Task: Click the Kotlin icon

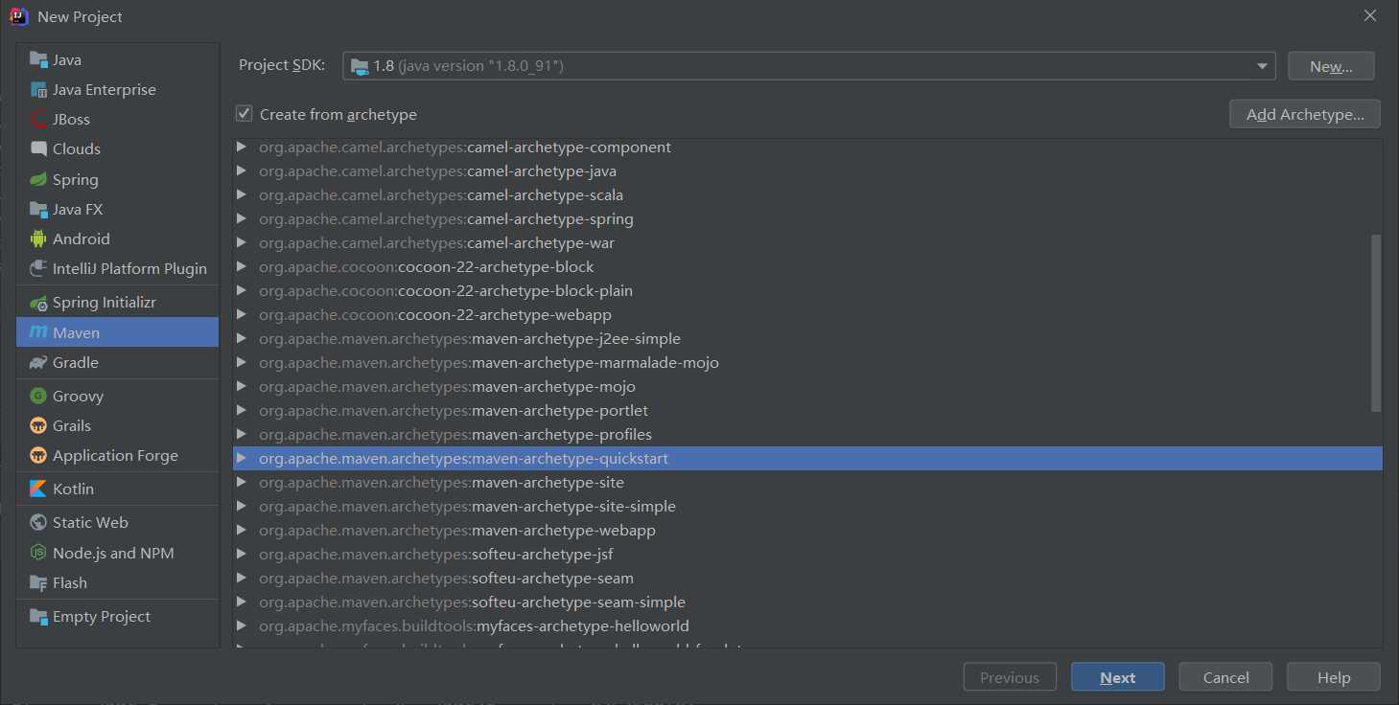Action: pyautogui.click(x=38, y=489)
